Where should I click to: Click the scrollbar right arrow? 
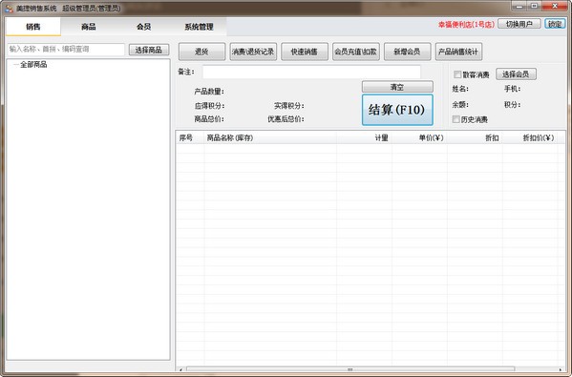pos(561,369)
